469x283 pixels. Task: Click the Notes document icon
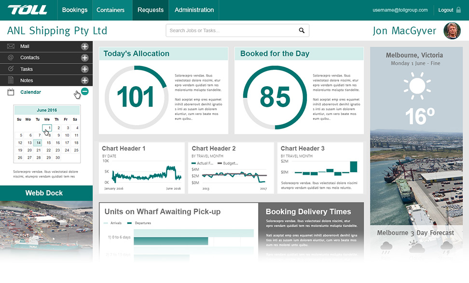pos(11,80)
